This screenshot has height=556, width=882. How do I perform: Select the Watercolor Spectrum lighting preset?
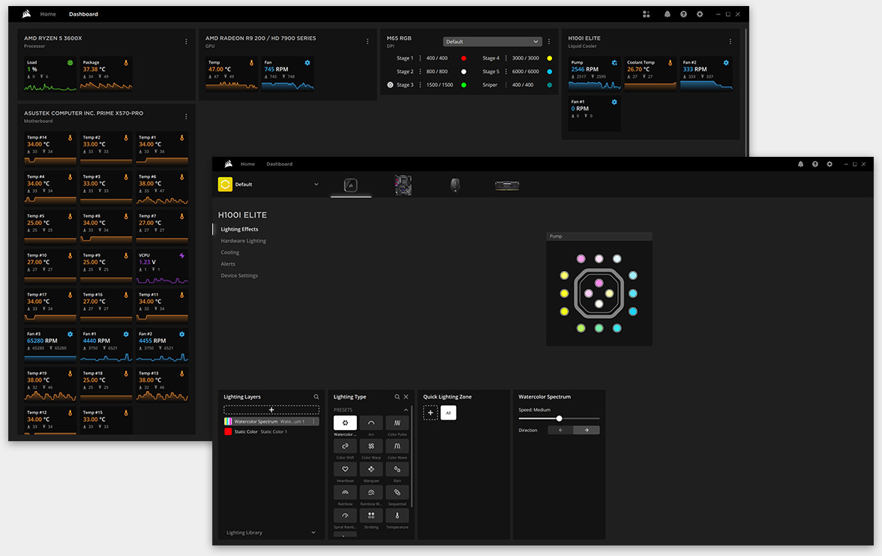tap(345, 422)
